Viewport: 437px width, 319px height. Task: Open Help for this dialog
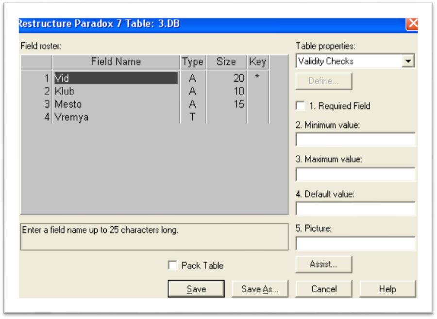pos(387,289)
